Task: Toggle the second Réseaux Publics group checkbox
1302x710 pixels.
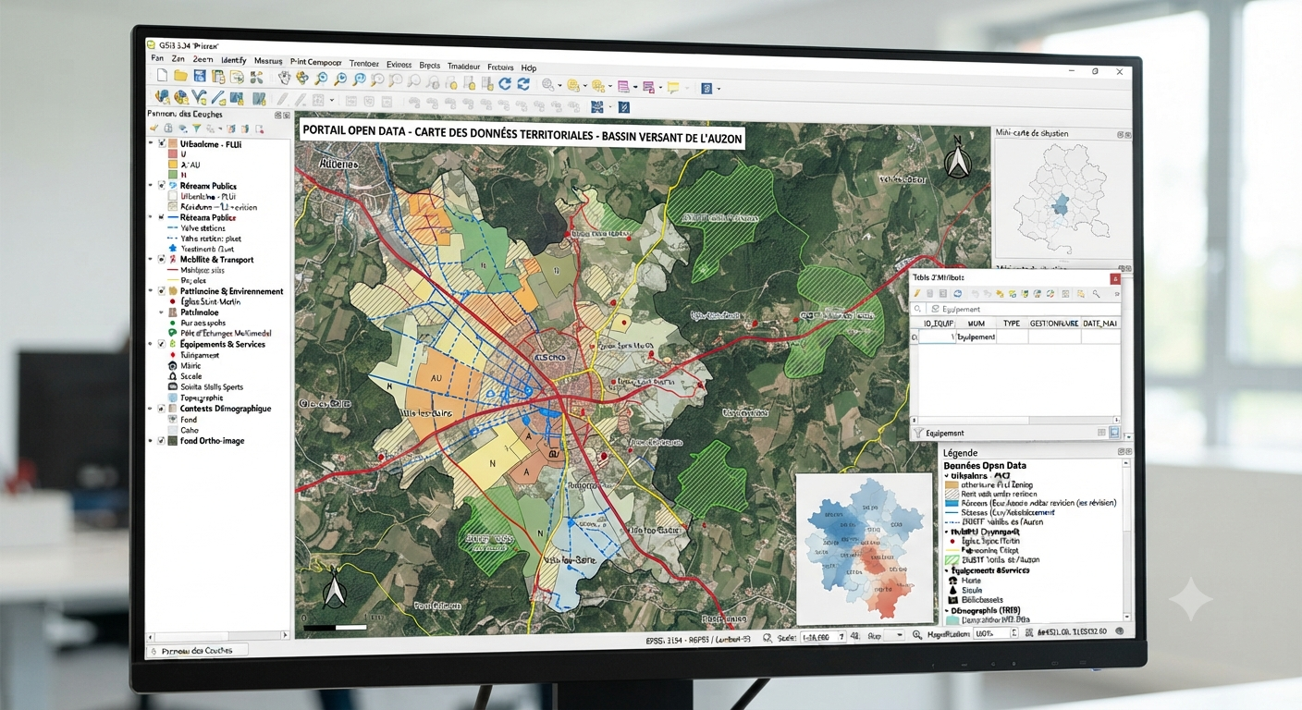Action: click(161, 217)
